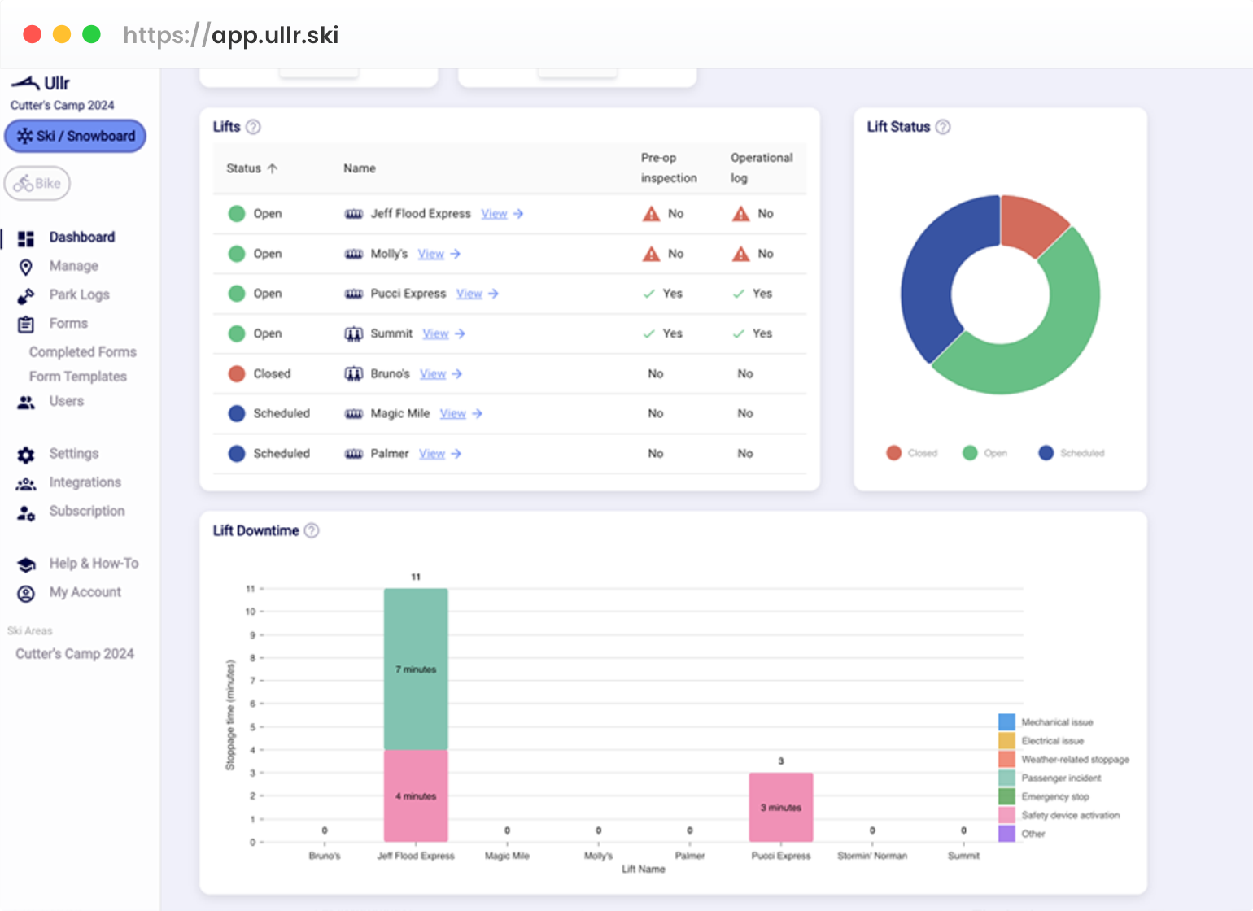Click the Settings gear icon in sidebar
Screen dimensions: 1253x911
coord(26,455)
